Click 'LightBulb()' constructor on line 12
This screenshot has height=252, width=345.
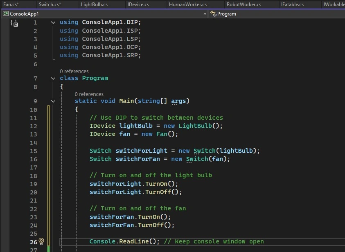(198, 126)
